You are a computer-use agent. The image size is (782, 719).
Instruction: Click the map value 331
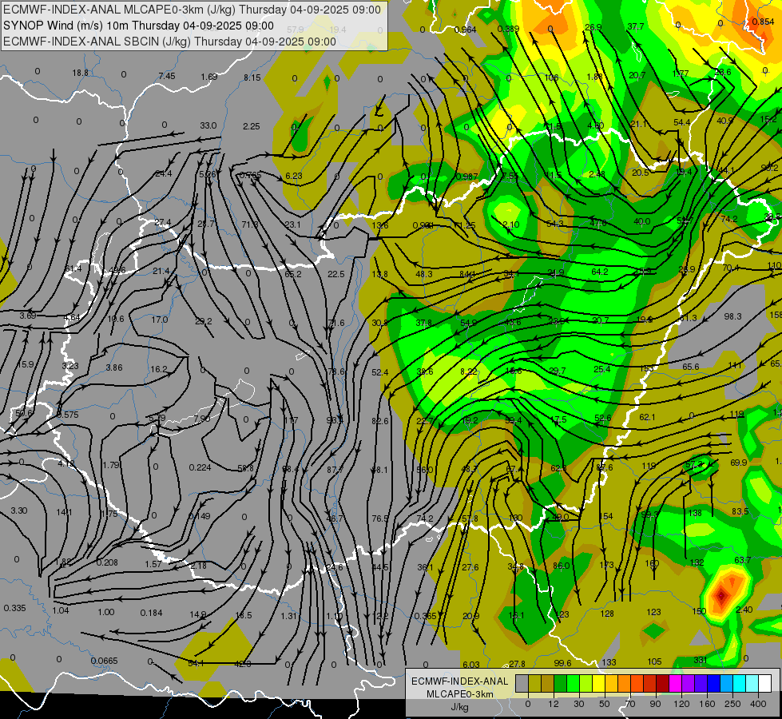701,660
